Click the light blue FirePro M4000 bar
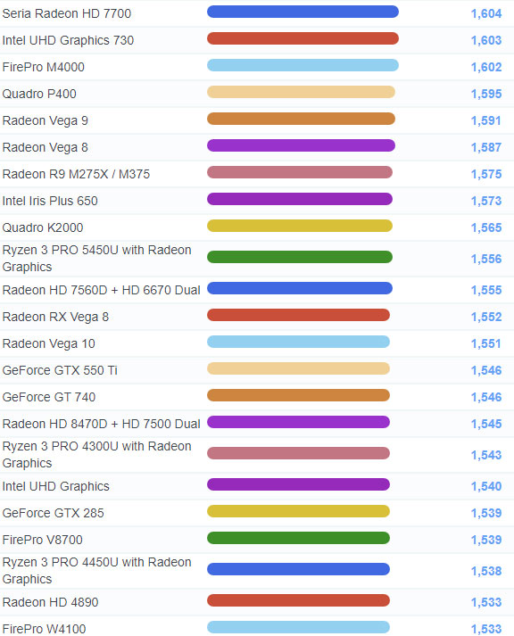This screenshot has height=636, width=514. [x=303, y=65]
